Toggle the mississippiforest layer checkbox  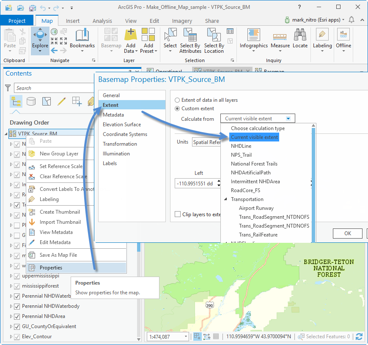coord(17,286)
